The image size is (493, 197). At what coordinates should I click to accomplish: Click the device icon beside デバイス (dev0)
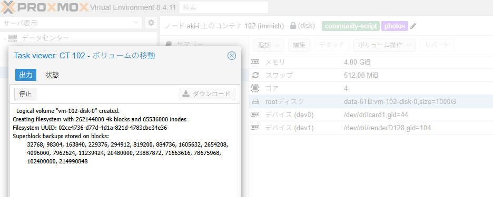pos(255,115)
